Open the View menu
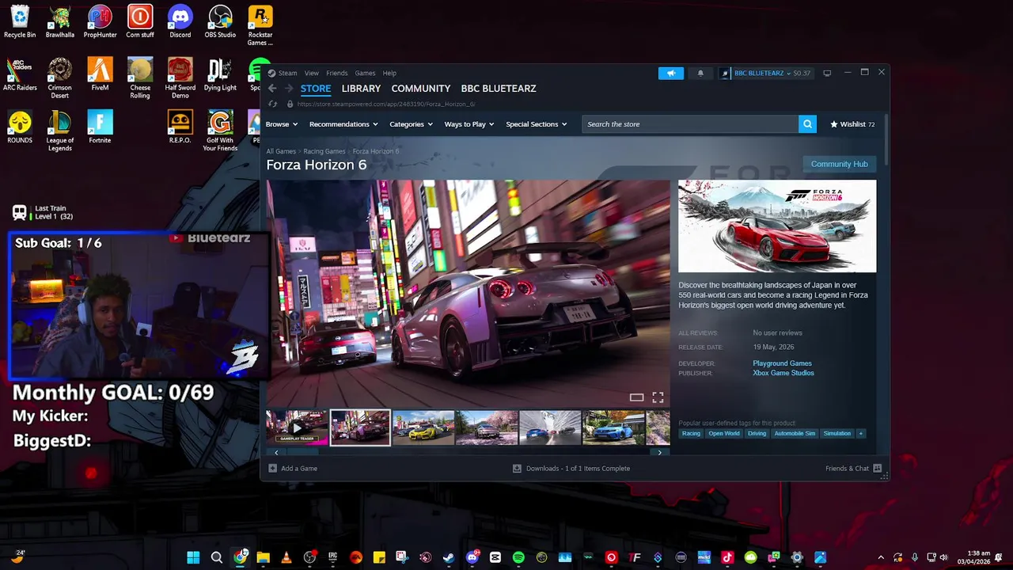Image resolution: width=1013 pixels, height=570 pixels. point(312,73)
